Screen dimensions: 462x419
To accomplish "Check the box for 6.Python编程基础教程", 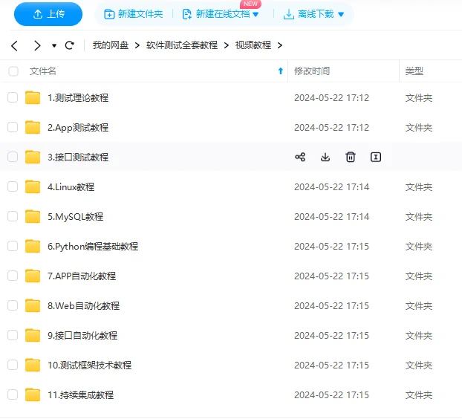I will click(13, 246).
